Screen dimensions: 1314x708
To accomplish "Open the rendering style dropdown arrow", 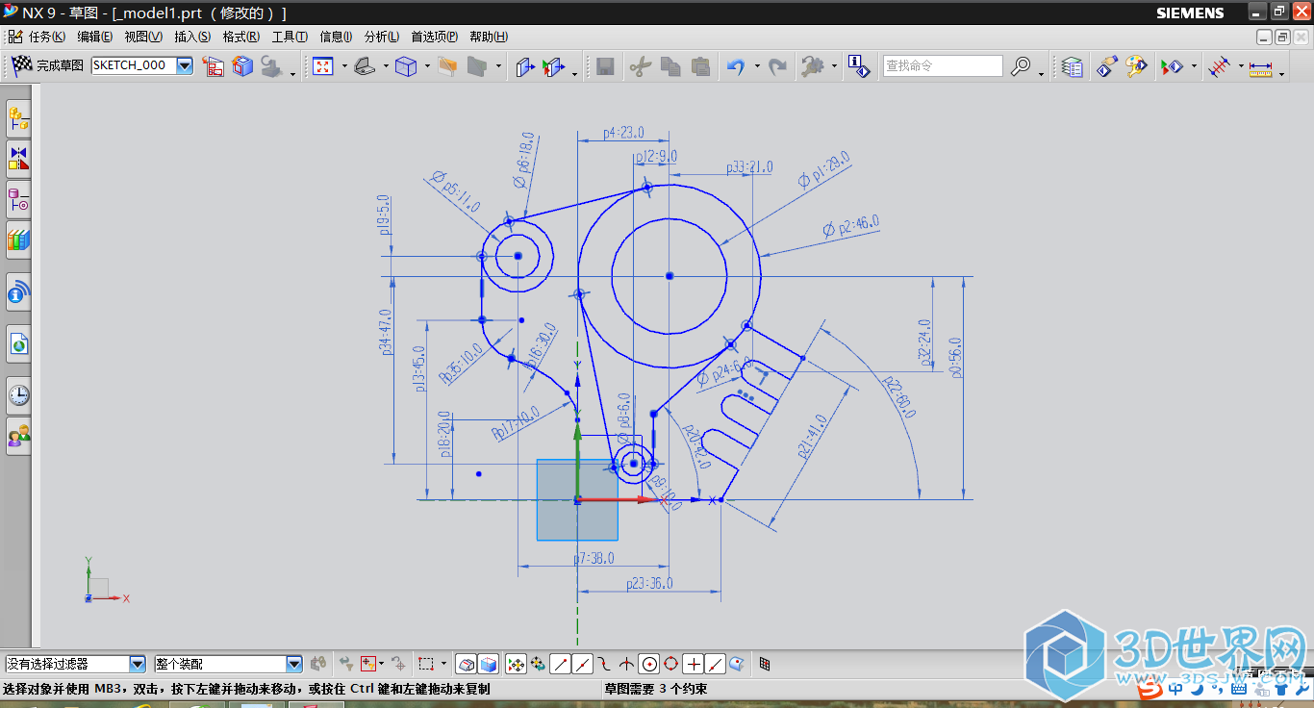I will 427,66.
